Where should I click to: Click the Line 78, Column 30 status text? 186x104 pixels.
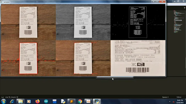click(x=12, y=97)
